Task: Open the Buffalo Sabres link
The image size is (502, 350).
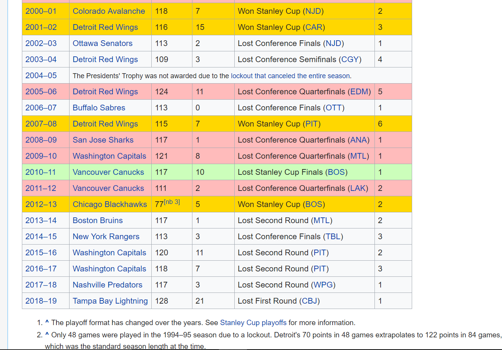Action: 99,108
